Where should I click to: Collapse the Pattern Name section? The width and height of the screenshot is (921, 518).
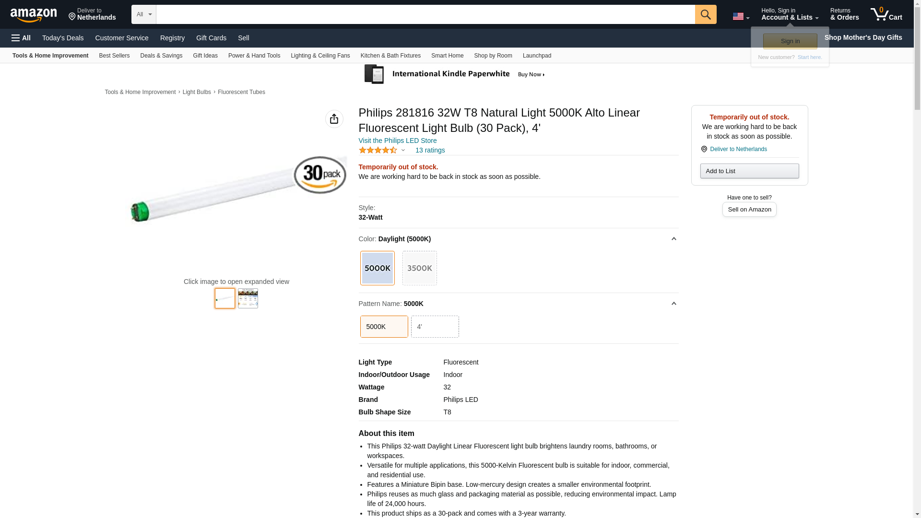click(673, 304)
